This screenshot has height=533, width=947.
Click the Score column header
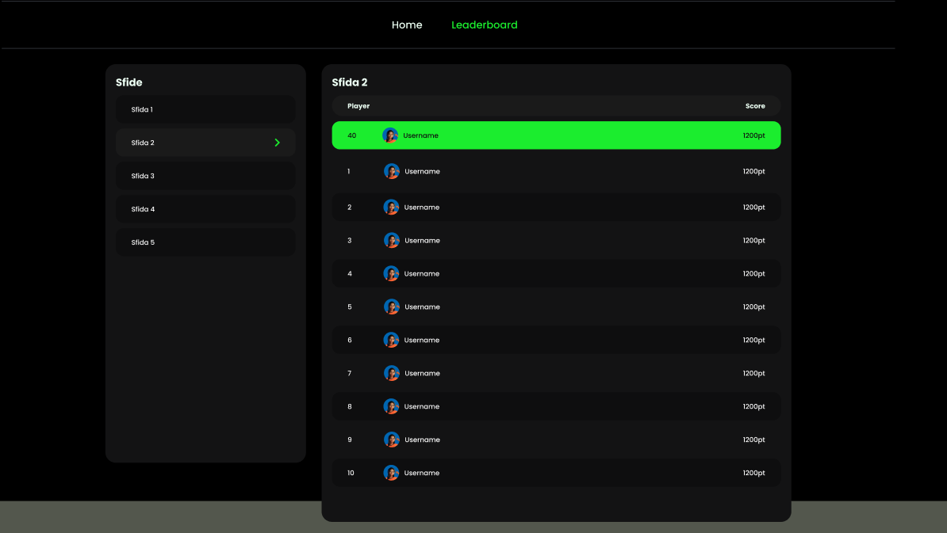754,105
